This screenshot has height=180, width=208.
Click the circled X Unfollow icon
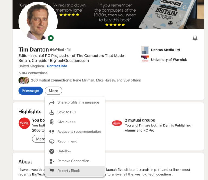click(52, 151)
